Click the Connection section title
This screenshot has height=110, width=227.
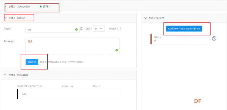pos(23,6)
